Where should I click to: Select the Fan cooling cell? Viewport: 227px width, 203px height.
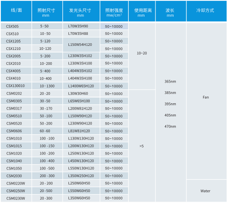[x=206, y=101]
